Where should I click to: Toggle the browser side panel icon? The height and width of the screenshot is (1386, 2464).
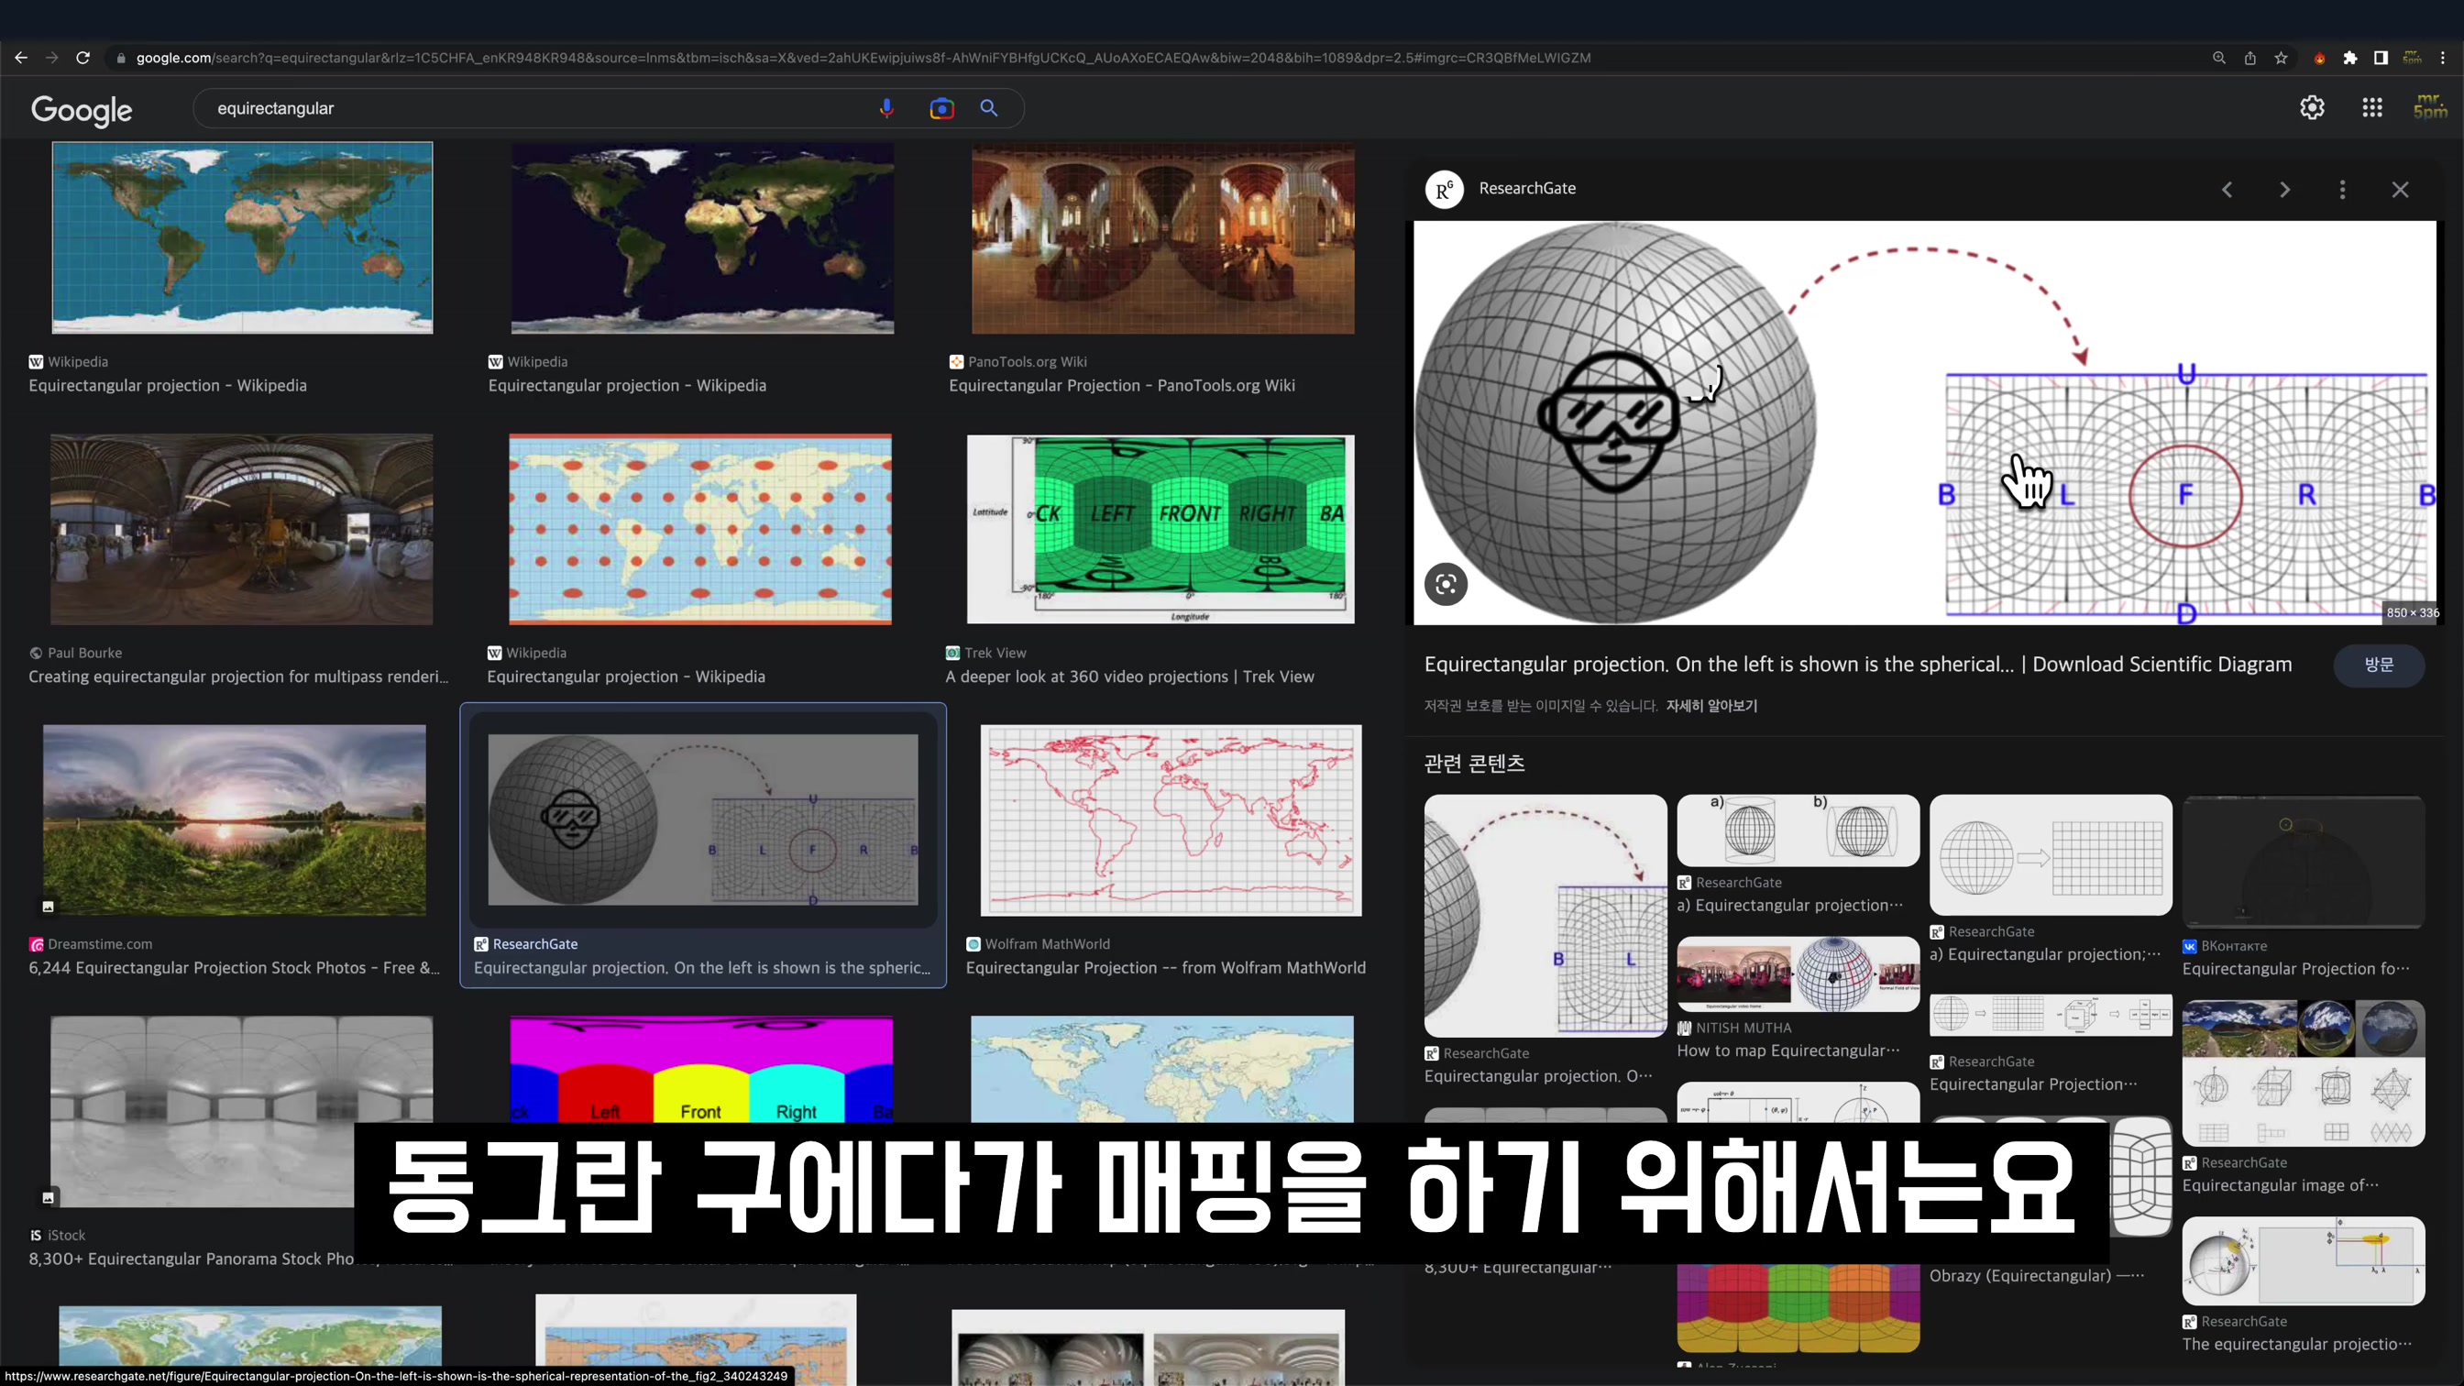tap(2381, 58)
